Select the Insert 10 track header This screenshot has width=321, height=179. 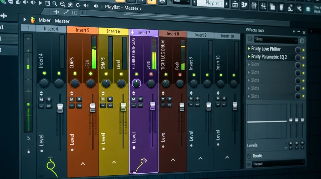(227, 36)
